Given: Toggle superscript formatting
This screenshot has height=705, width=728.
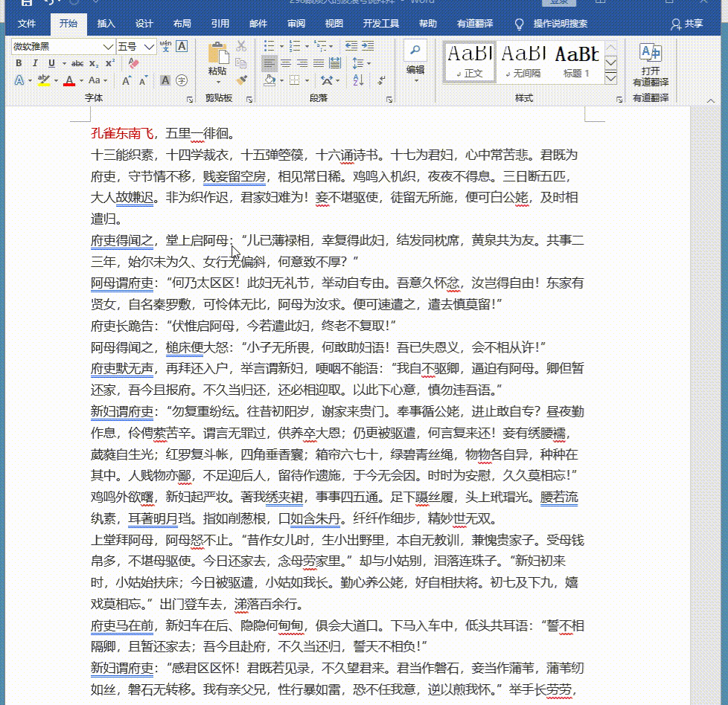Looking at the screenshot, I should [110, 63].
